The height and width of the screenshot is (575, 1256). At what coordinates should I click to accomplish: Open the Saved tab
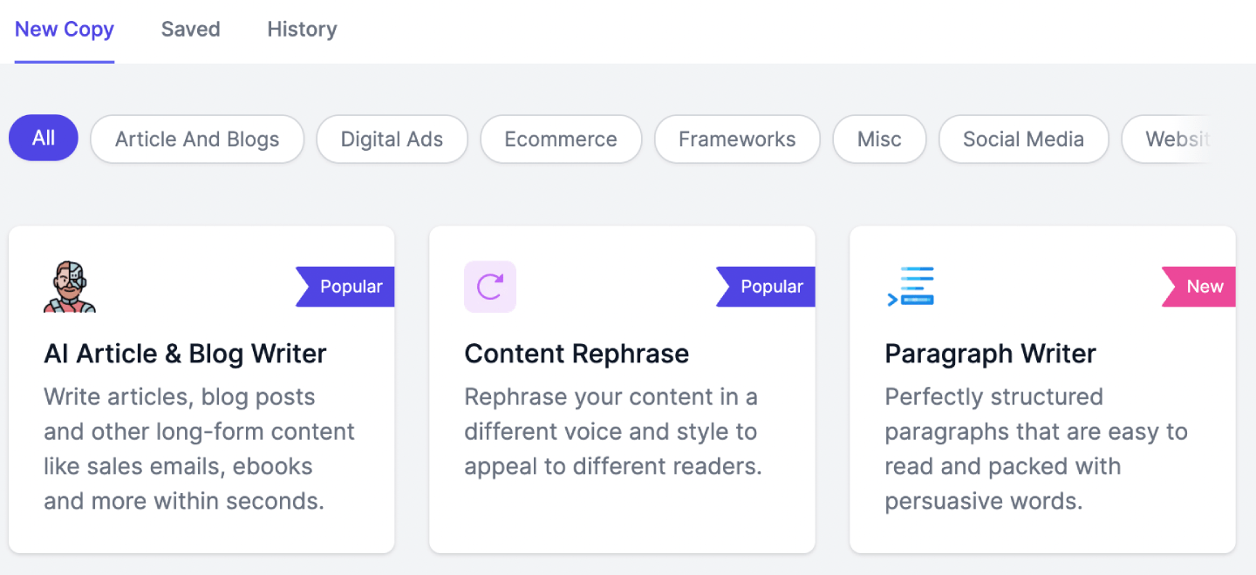(190, 30)
